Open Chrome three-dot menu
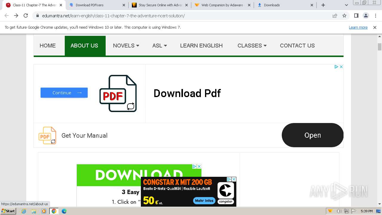Image resolution: width=382 pixels, height=215 pixels. tap(375, 16)
